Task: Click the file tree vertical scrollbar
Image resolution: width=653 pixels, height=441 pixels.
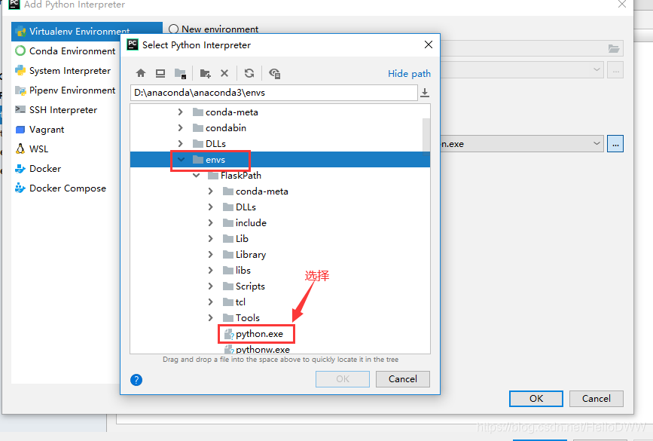Action: 426,136
